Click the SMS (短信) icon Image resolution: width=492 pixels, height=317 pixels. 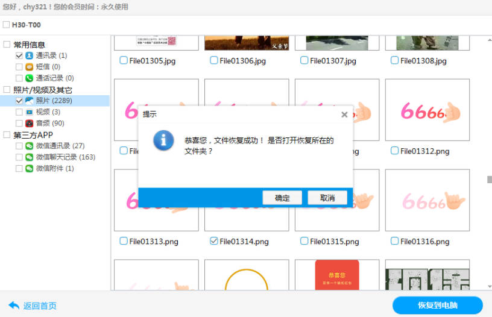(29, 67)
